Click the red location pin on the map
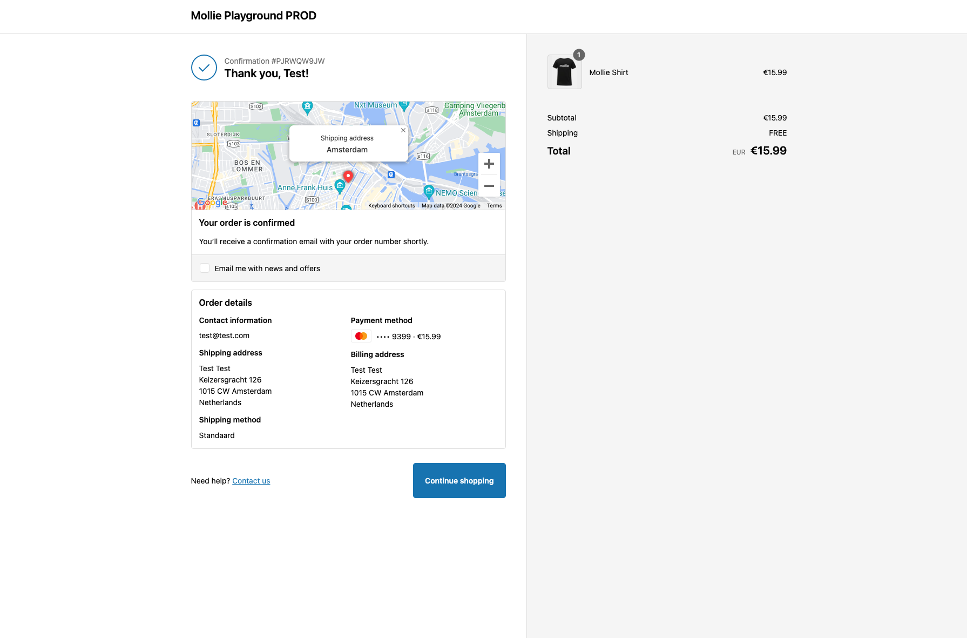The width and height of the screenshot is (967, 638). [x=348, y=177]
